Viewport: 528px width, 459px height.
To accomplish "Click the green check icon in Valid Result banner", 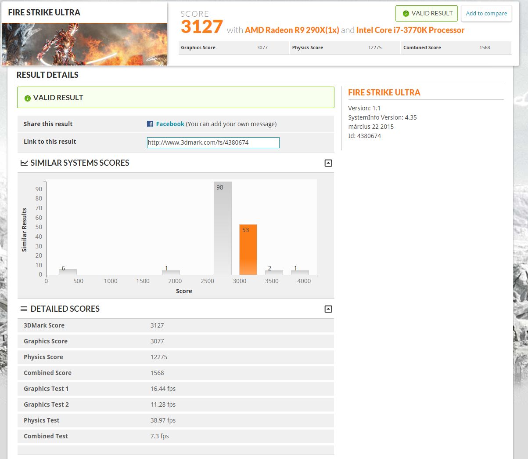I will point(27,98).
